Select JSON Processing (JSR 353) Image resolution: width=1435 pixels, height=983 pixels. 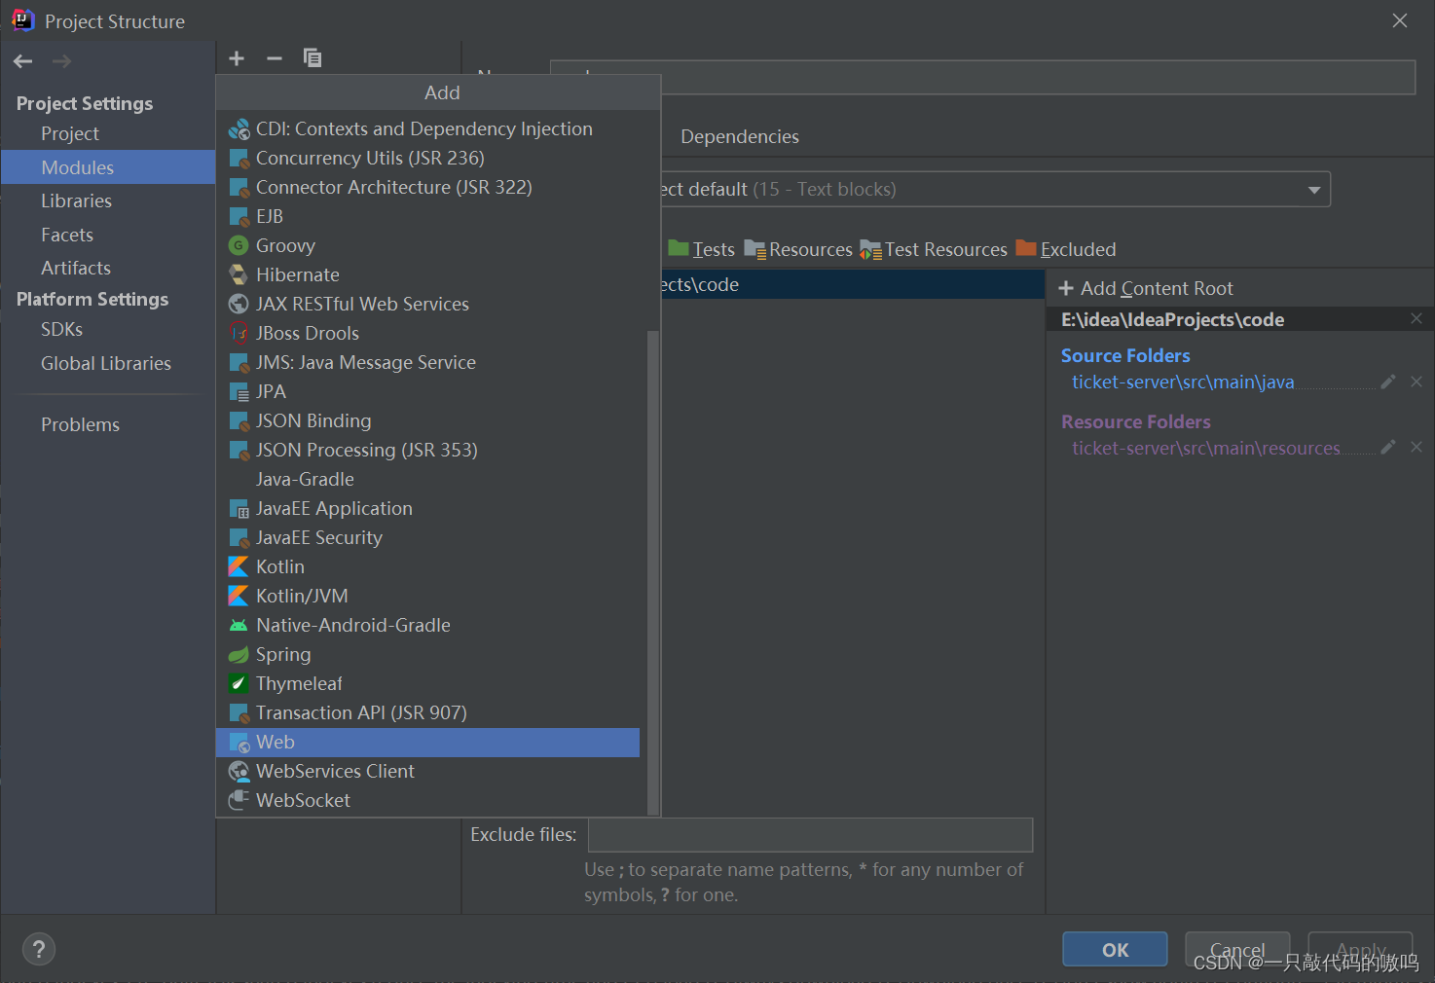427,450
